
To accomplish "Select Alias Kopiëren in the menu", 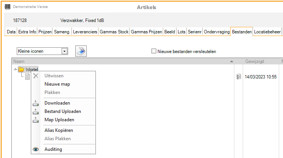I will [59, 130].
